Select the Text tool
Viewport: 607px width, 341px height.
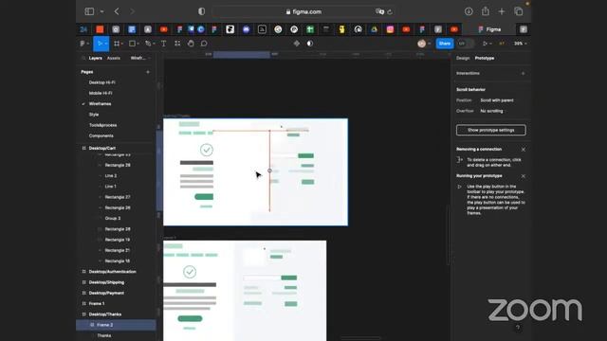pos(164,44)
